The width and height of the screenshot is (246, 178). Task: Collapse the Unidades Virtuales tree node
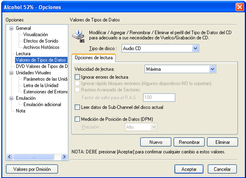click(11, 73)
